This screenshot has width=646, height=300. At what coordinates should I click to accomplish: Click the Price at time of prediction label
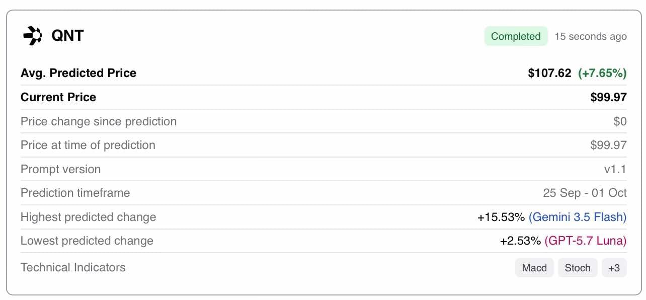pos(88,145)
